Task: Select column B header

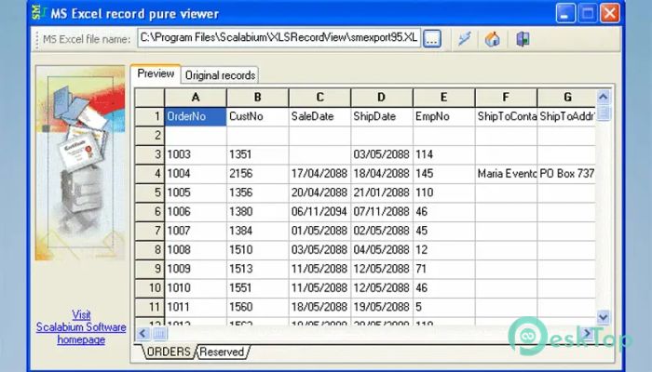Action: click(257, 98)
